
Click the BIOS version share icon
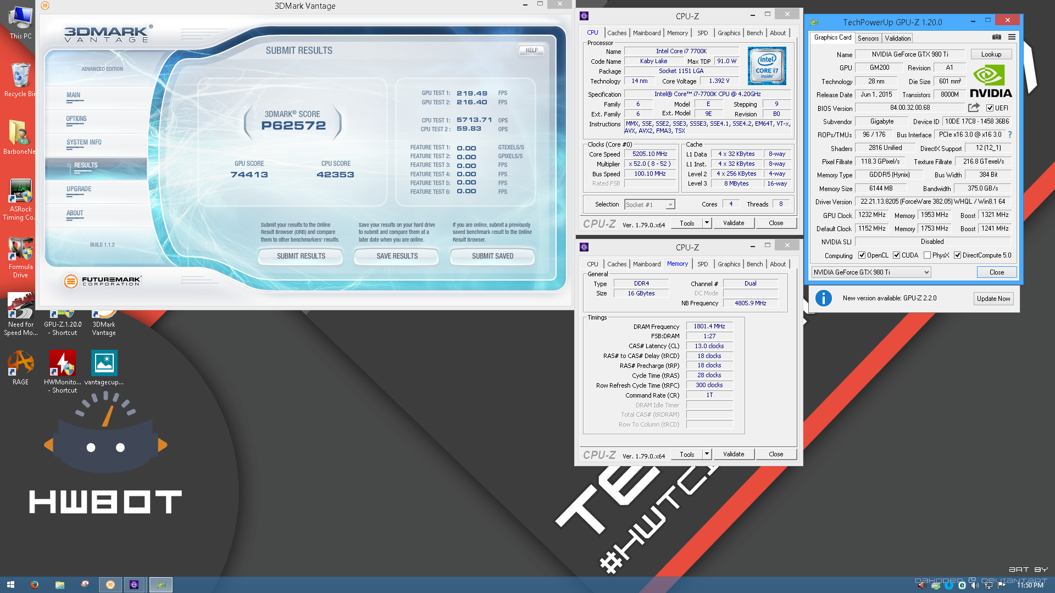click(x=974, y=108)
